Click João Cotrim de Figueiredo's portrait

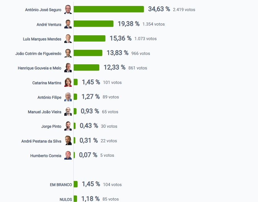68,53
